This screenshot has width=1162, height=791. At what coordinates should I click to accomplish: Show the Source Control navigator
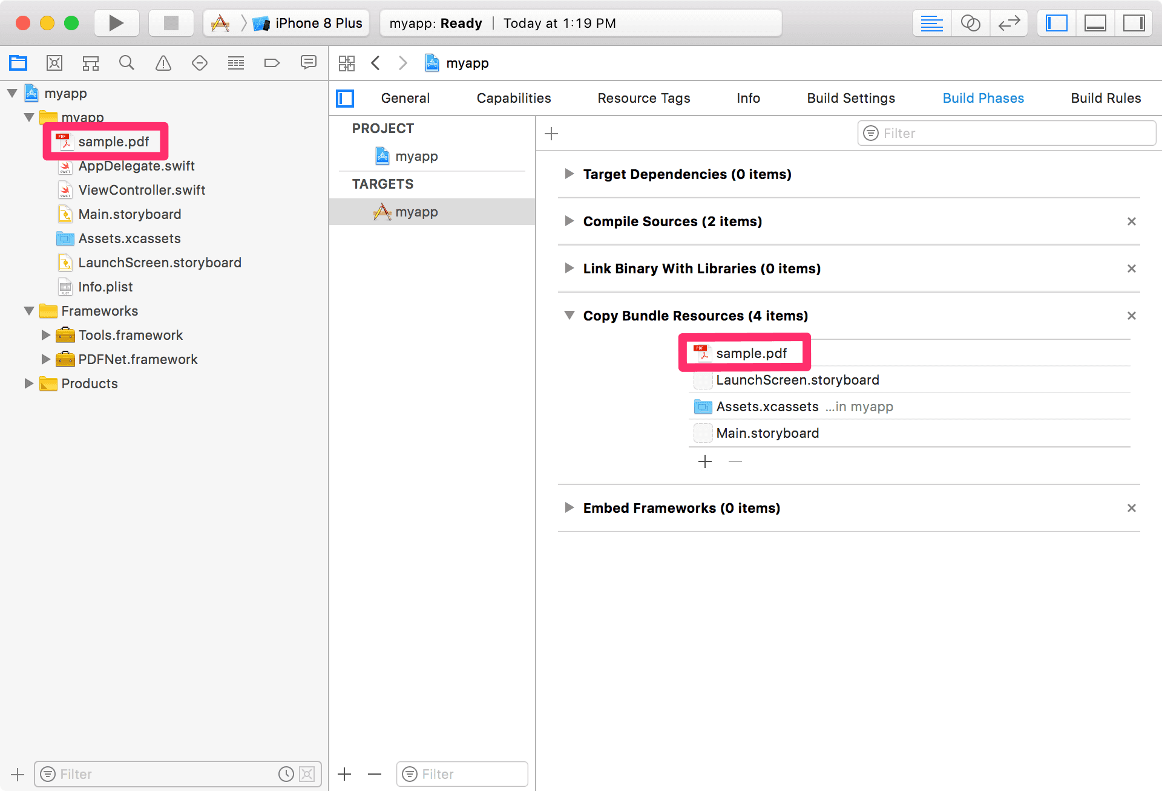click(x=54, y=63)
